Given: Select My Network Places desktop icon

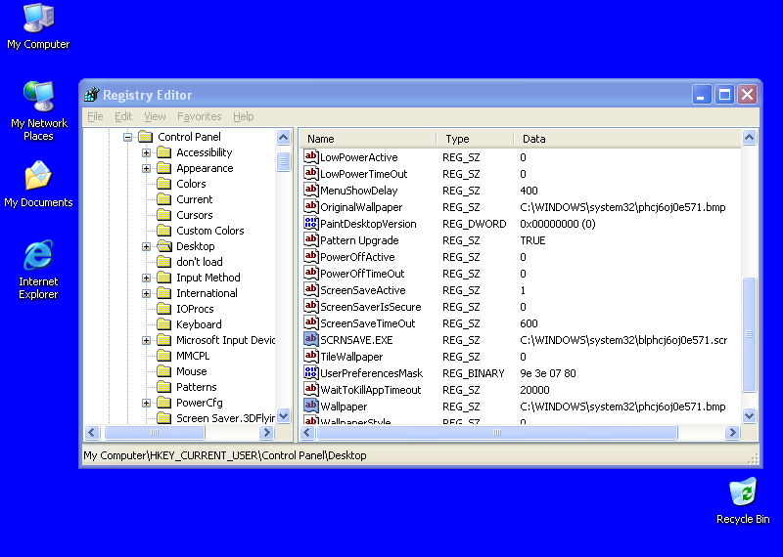Looking at the screenshot, I should tap(38, 110).
